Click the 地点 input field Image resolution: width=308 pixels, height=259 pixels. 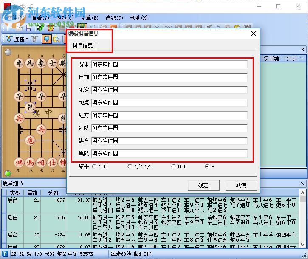[x=170, y=102]
